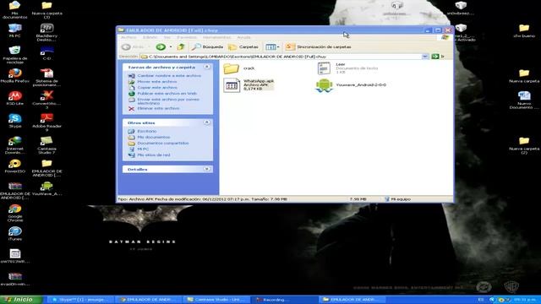Select the WhatsApp.apk file
The height and width of the screenshot is (304, 541).
point(249,84)
